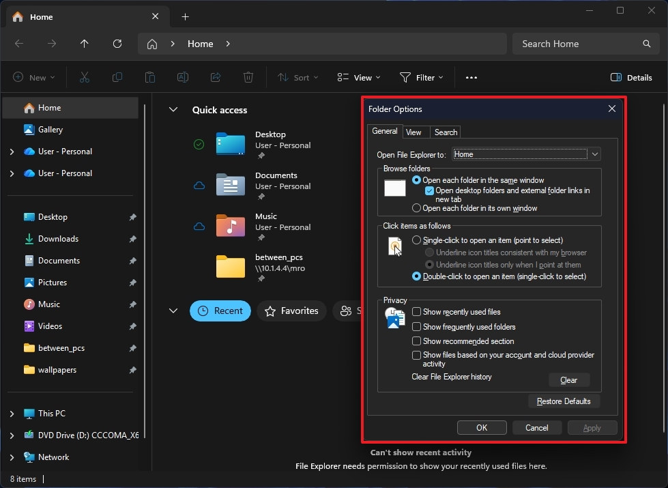668x488 pixels.
Task: Click the Copy toolbar icon
Action: (x=117, y=77)
